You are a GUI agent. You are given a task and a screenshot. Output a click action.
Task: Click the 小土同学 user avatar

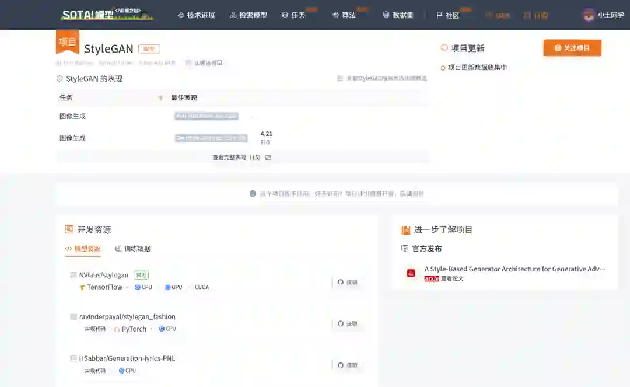coord(589,15)
